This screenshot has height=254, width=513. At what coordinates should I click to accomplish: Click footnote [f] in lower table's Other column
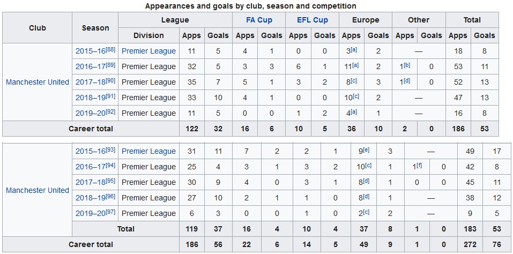tap(419, 165)
